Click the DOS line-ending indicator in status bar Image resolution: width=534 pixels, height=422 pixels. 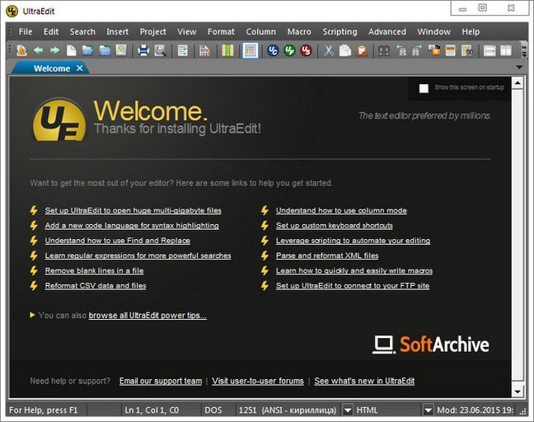click(x=213, y=410)
